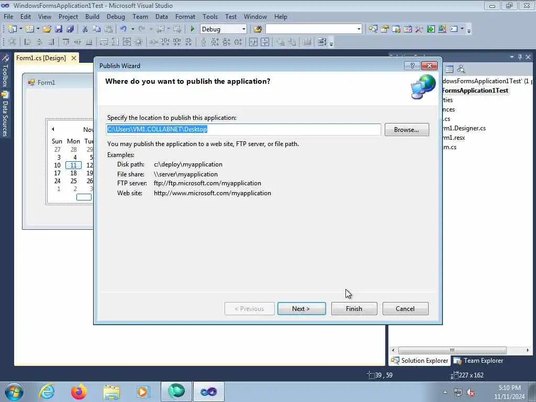Screen dimensions: 536x402
Task: Open the Build menu
Action: tap(92, 17)
